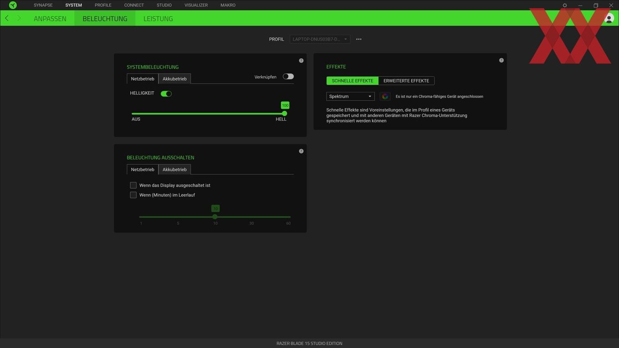Turn off the Helligkeit switch
The height and width of the screenshot is (348, 619).
click(166, 94)
